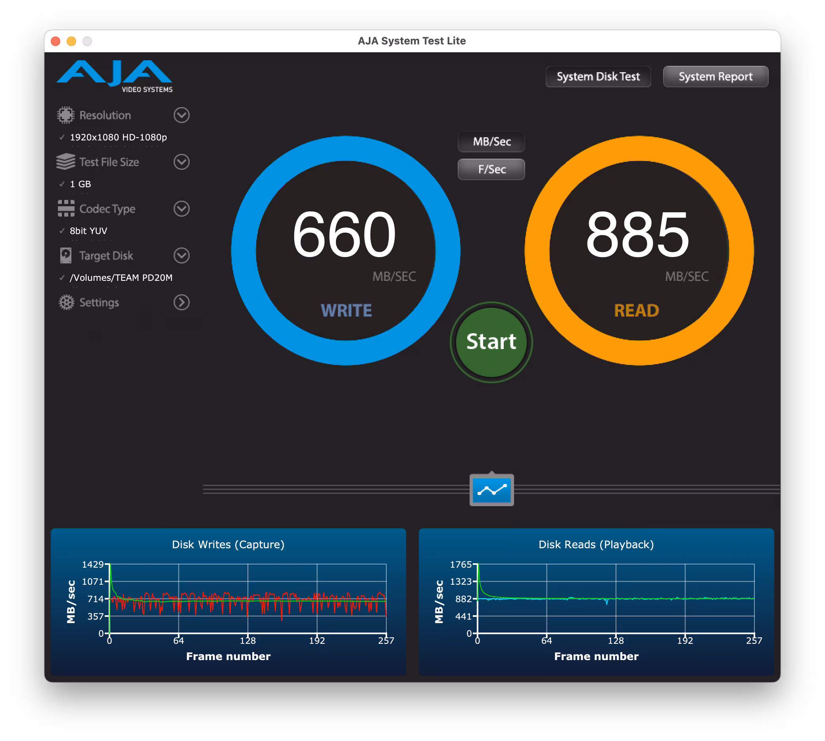Screen dimensions: 825x741
Task: Switch units to F/Sec
Action: click(492, 169)
